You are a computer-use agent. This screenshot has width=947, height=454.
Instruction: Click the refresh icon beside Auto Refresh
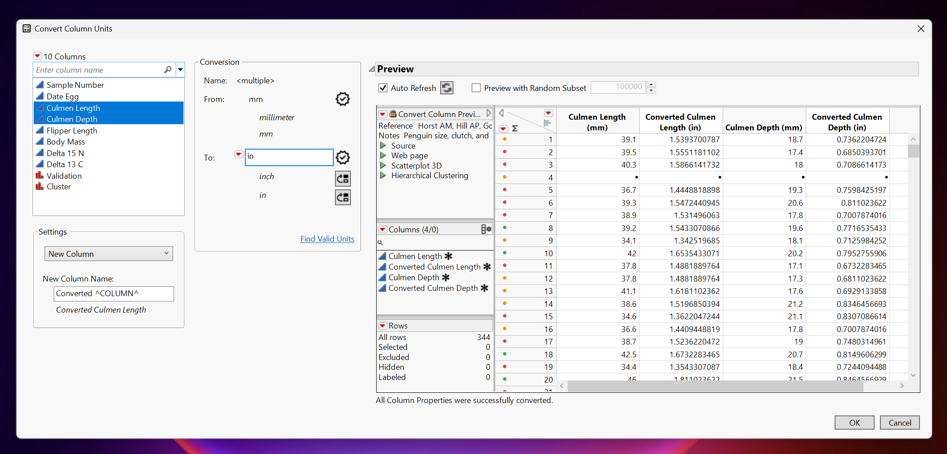click(x=447, y=88)
